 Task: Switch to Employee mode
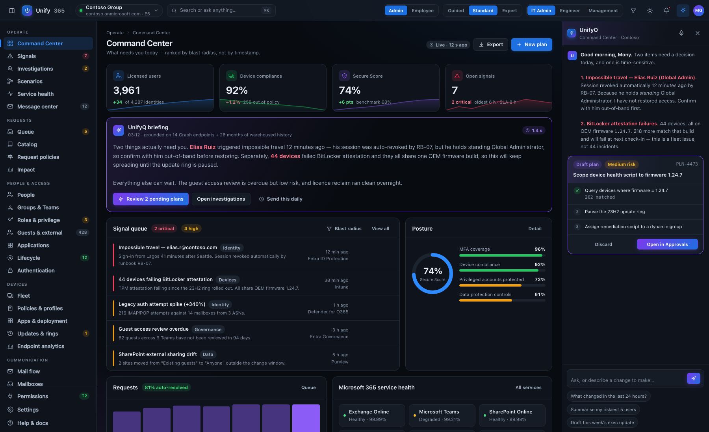pyautogui.click(x=423, y=11)
